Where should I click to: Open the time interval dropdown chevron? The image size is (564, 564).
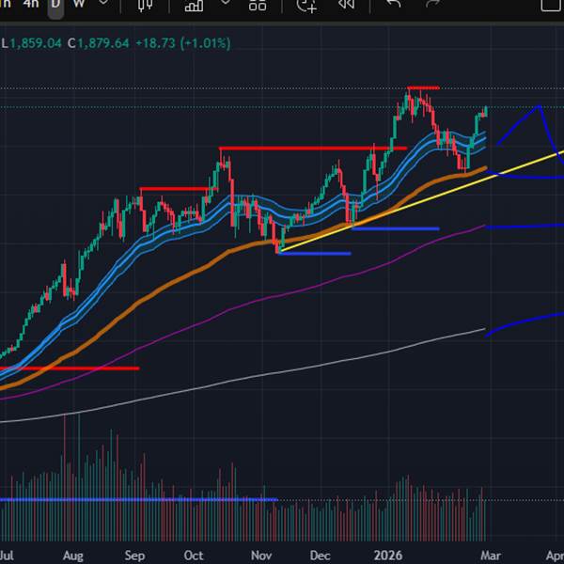(103, 3)
